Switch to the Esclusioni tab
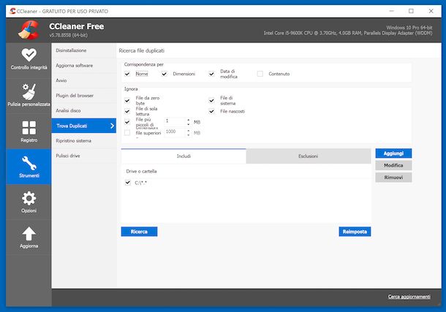 (308, 156)
